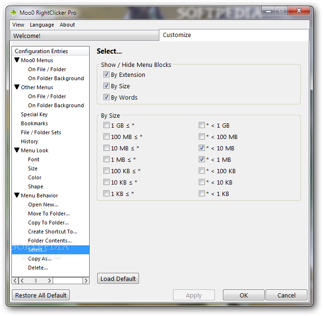The width and height of the screenshot is (323, 316).
Task: Enable the 100 MB ≤ * checkbox
Action: (x=106, y=137)
